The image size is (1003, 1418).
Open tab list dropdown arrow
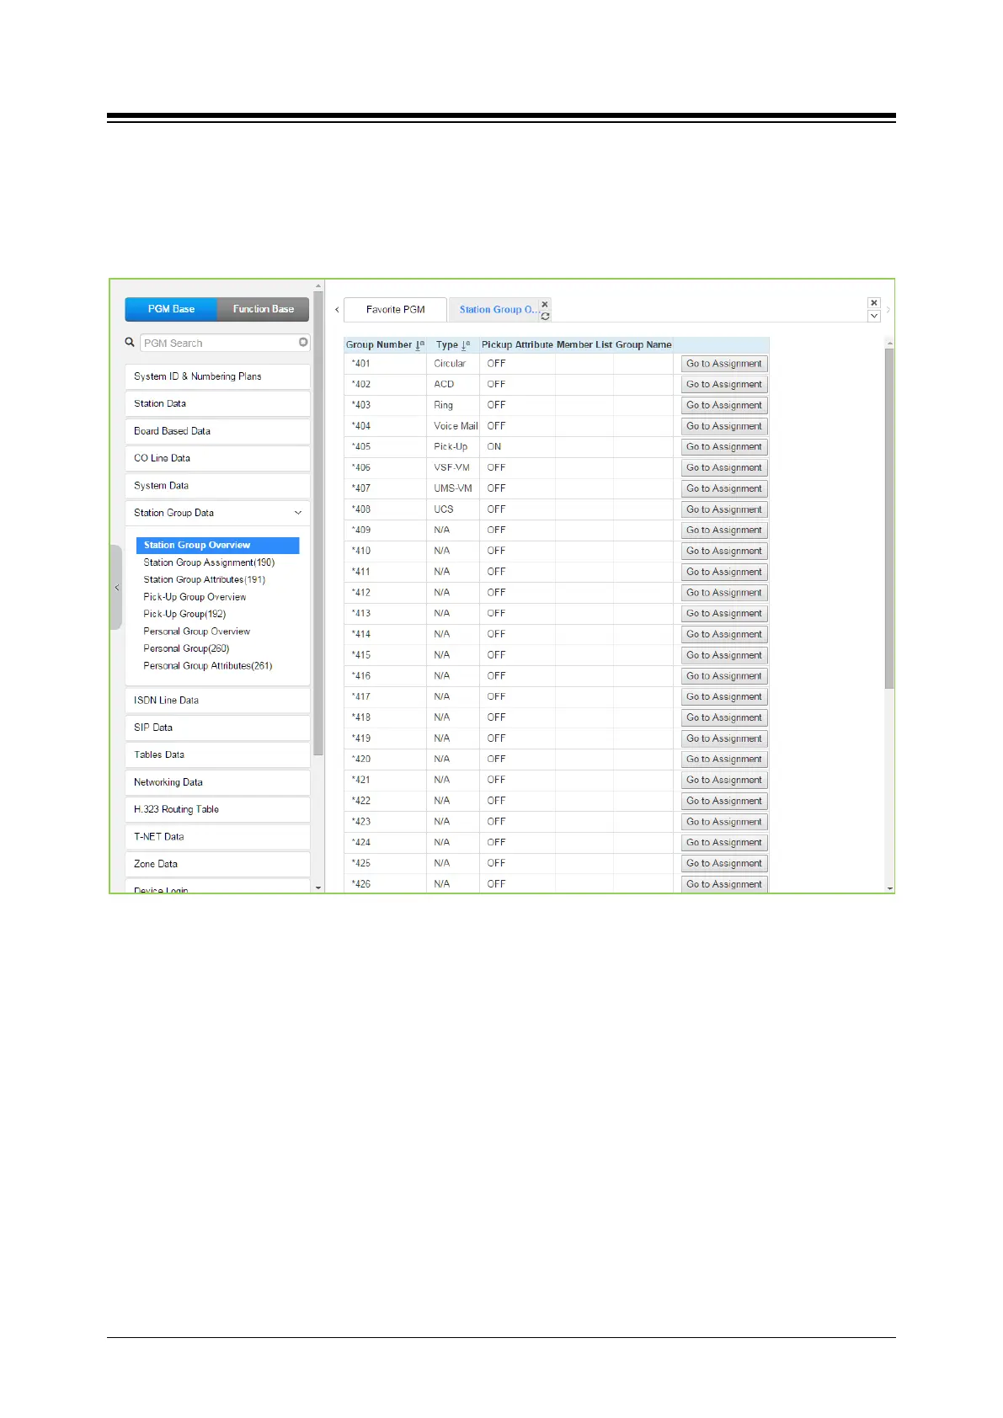click(x=874, y=316)
